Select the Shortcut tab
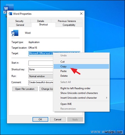Viewport: 125px width, 135px height. point(43,25)
